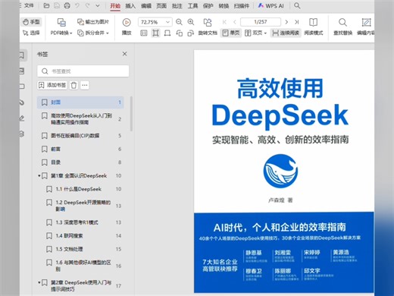
Task: Click the 查找替换 find and replace icon
Action: pyautogui.click(x=342, y=22)
